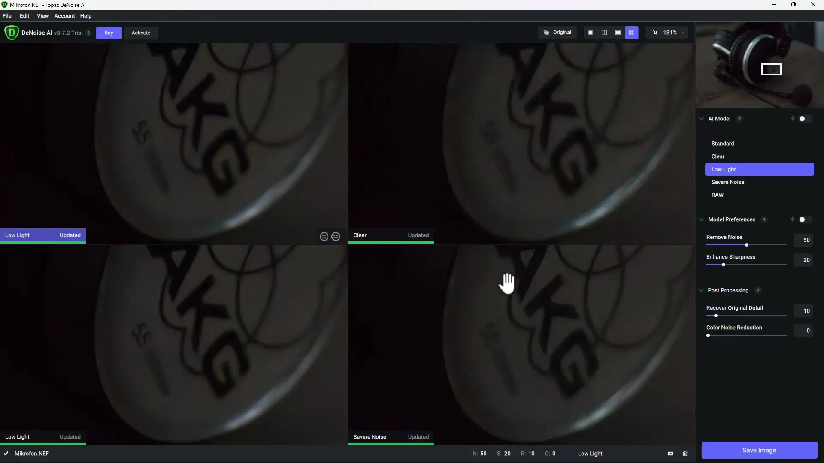The height and width of the screenshot is (463, 824).
Task: Select the Severe Noise AI model
Action: pos(728,182)
